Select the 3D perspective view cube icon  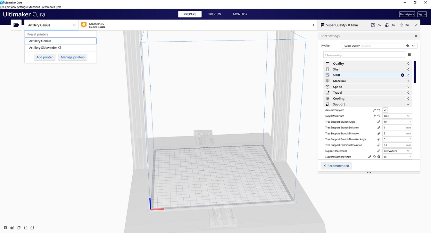point(5,228)
